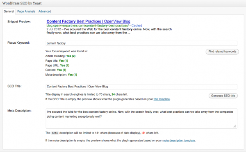246x152 pixels.
Task: Click the WordPress SEO by Yoast heading
Action: pyautogui.click(x=22, y=3)
